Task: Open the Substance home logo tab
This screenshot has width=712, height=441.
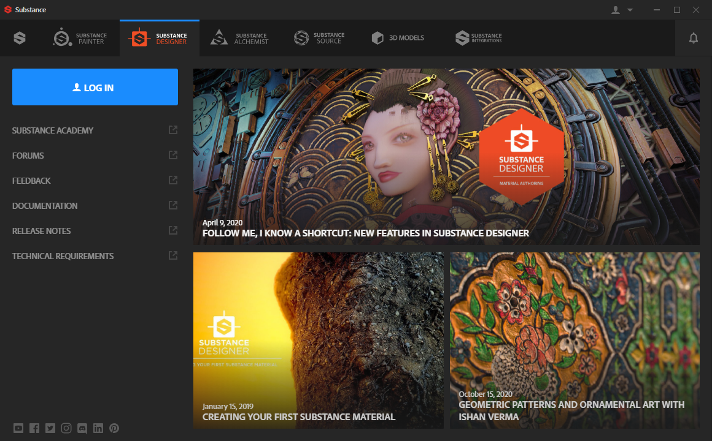Action: [x=20, y=38]
